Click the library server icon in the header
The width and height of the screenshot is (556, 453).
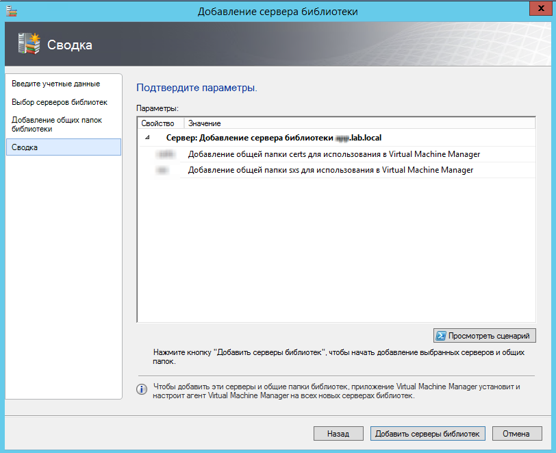(28, 44)
